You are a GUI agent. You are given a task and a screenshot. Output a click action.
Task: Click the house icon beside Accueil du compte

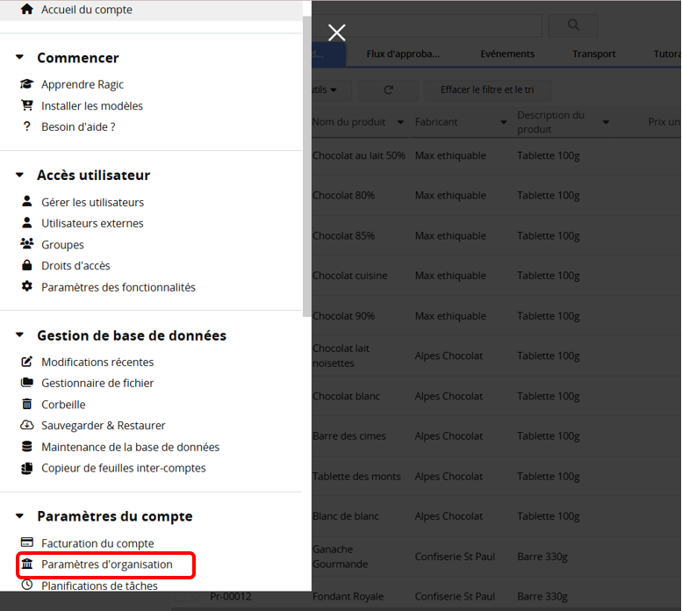pos(26,10)
